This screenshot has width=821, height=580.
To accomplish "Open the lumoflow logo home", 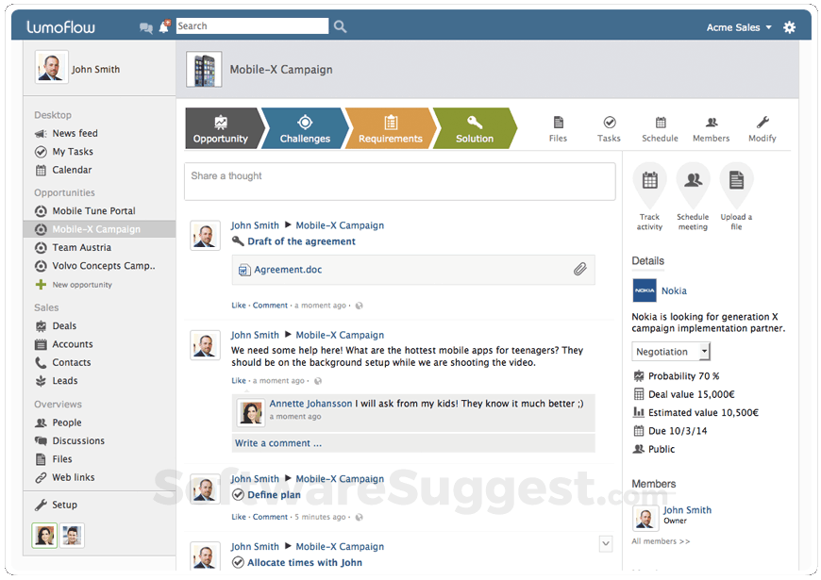I will coord(60,26).
